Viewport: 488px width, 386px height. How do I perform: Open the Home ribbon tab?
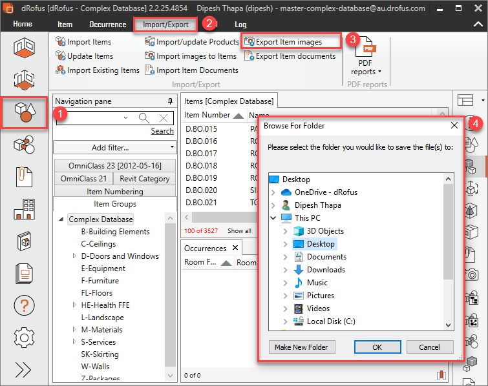pos(23,24)
